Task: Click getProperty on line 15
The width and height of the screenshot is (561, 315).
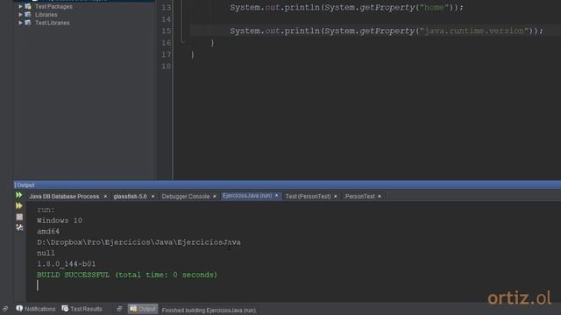Action: pos(387,31)
